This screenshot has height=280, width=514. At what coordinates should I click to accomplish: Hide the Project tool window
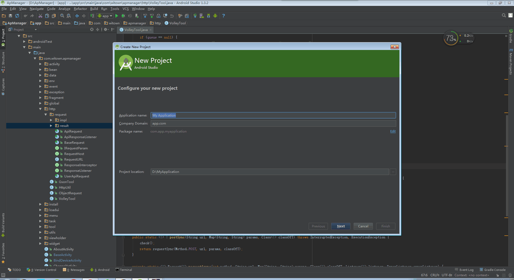click(113, 29)
